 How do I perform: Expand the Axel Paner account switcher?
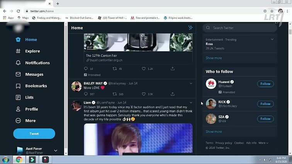coord(56,150)
